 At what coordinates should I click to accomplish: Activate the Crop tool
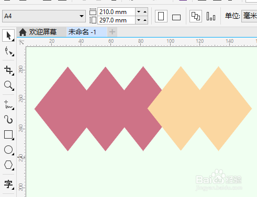pos(8,70)
